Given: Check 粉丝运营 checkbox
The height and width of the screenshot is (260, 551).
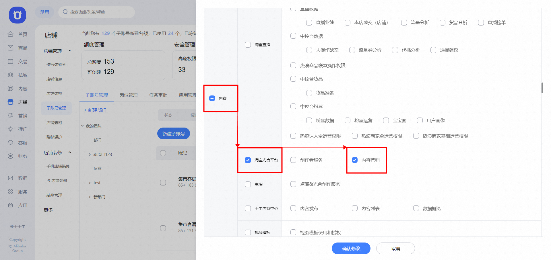Looking at the screenshot, I should pos(348,120).
